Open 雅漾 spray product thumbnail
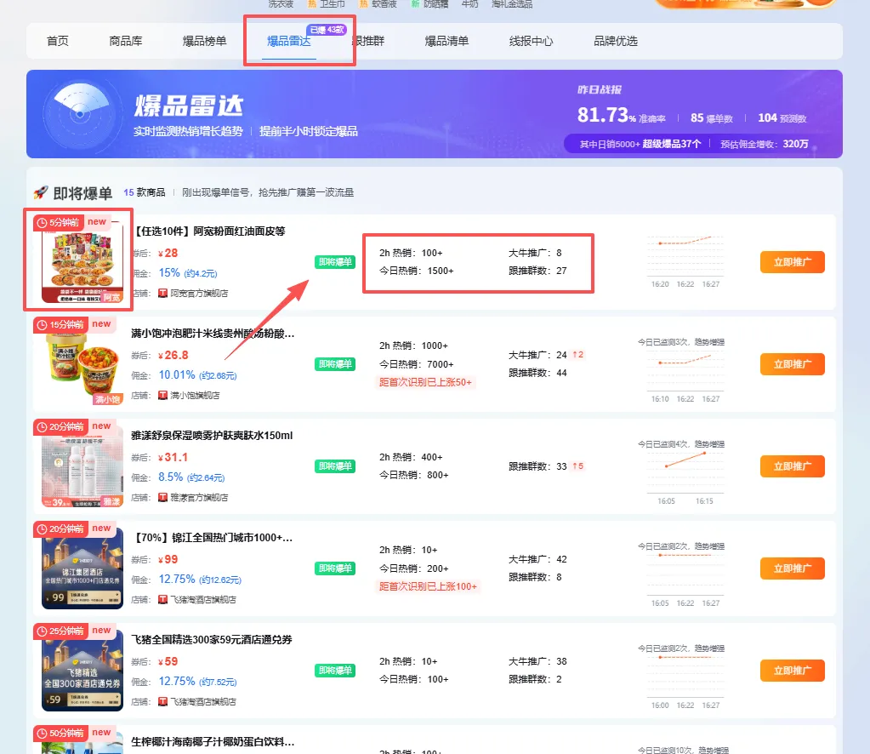This screenshot has width=870, height=754. click(82, 466)
